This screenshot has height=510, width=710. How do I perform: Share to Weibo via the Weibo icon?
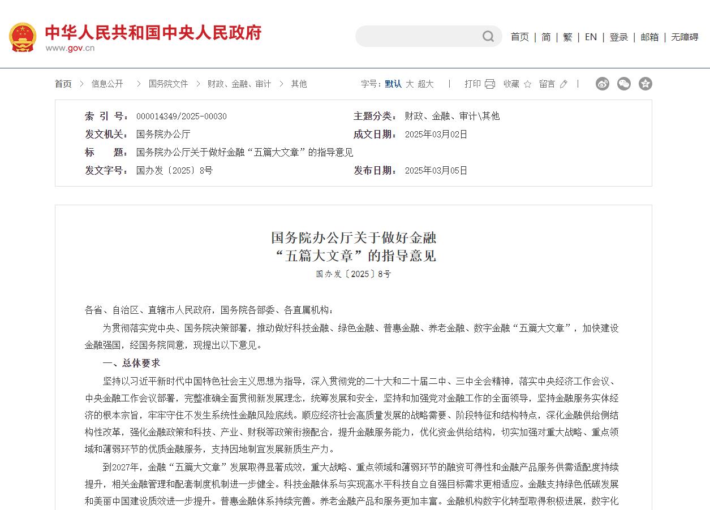pos(603,84)
